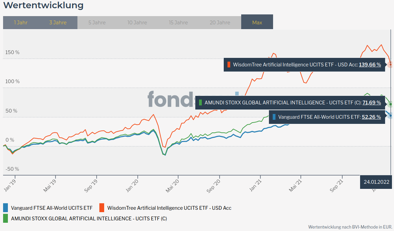Click the 139,66 % WisdomTree tooltip value
This screenshot has width=394, height=231.
coord(370,64)
